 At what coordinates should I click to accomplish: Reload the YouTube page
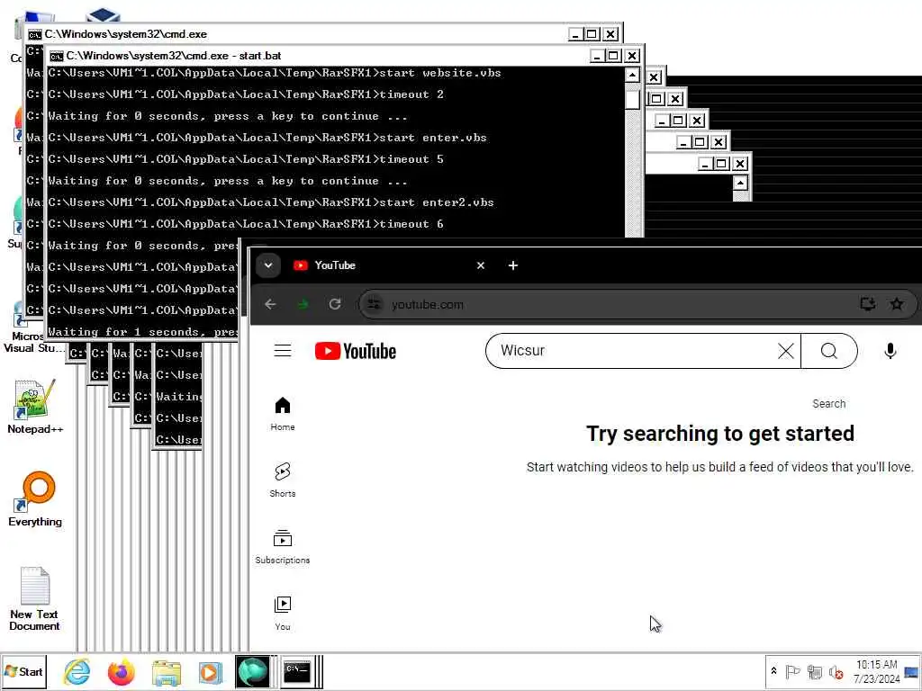point(335,304)
